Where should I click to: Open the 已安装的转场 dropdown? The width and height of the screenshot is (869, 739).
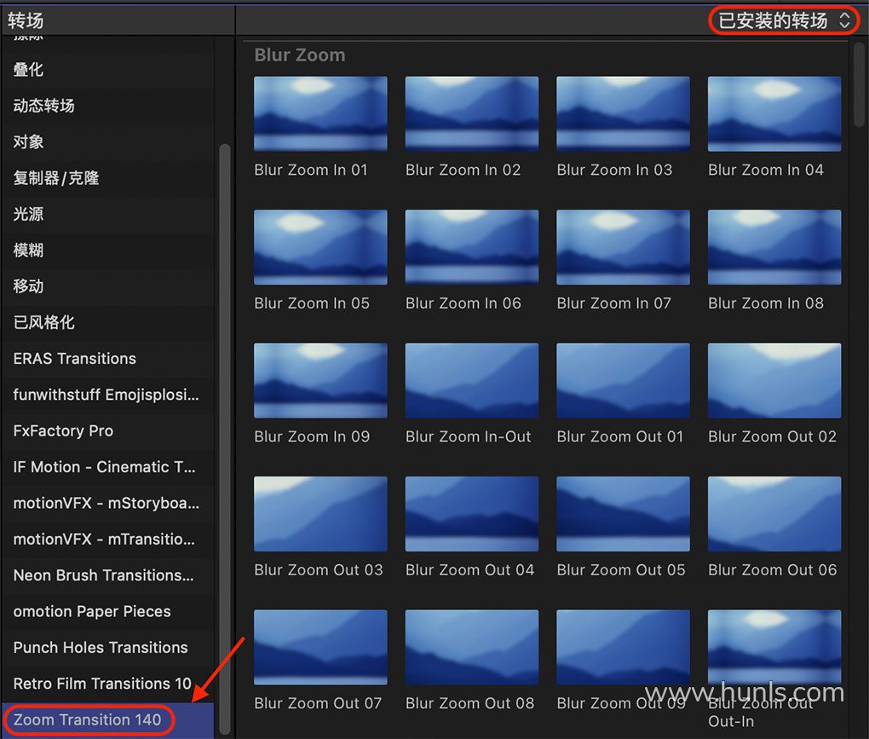[x=784, y=20]
